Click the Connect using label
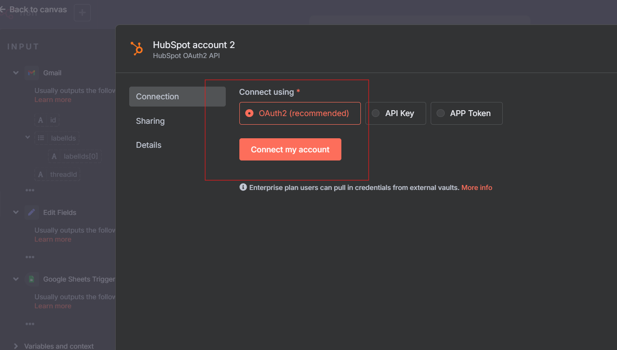The width and height of the screenshot is (617, 350). point(267,92)
